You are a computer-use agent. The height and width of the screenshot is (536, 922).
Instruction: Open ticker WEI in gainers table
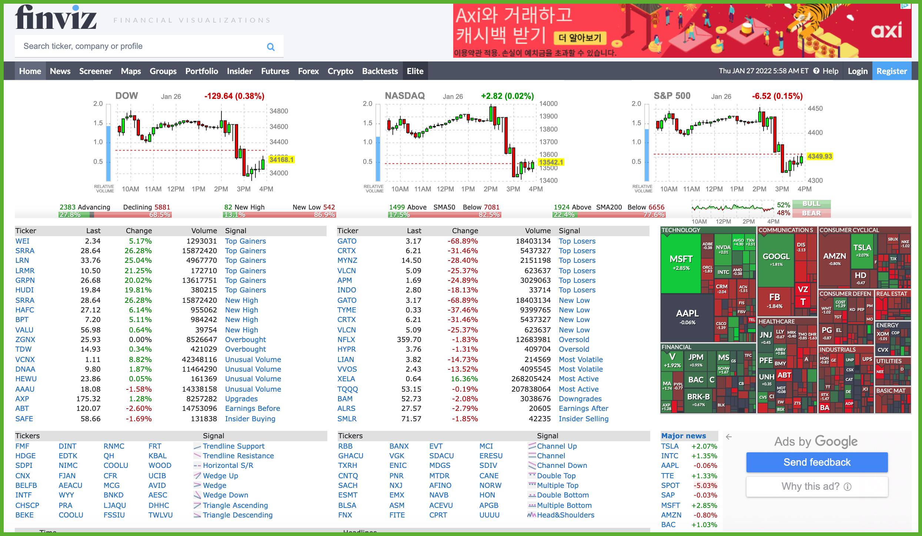[x=22, y=241]
